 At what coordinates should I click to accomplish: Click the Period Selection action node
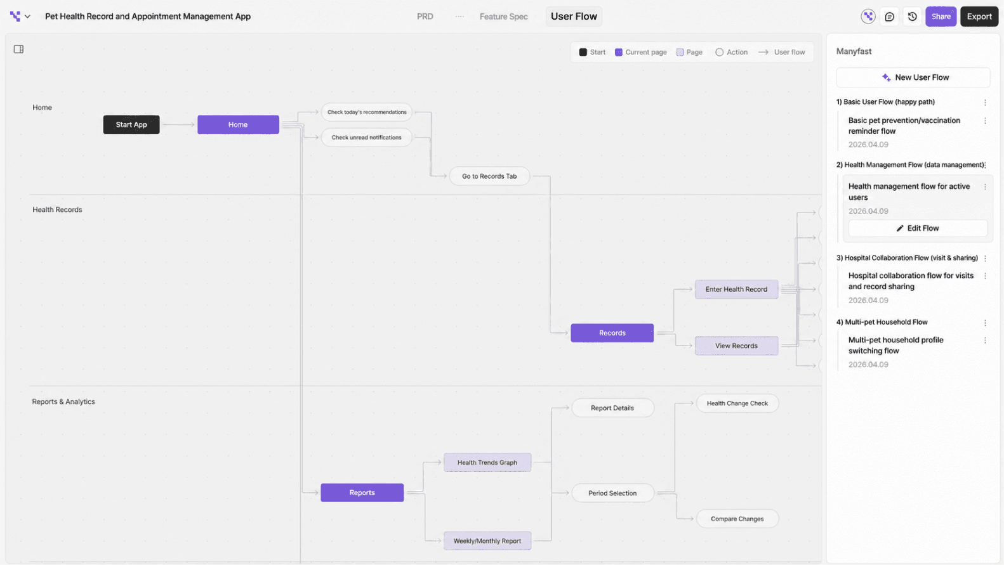point(612,493)
